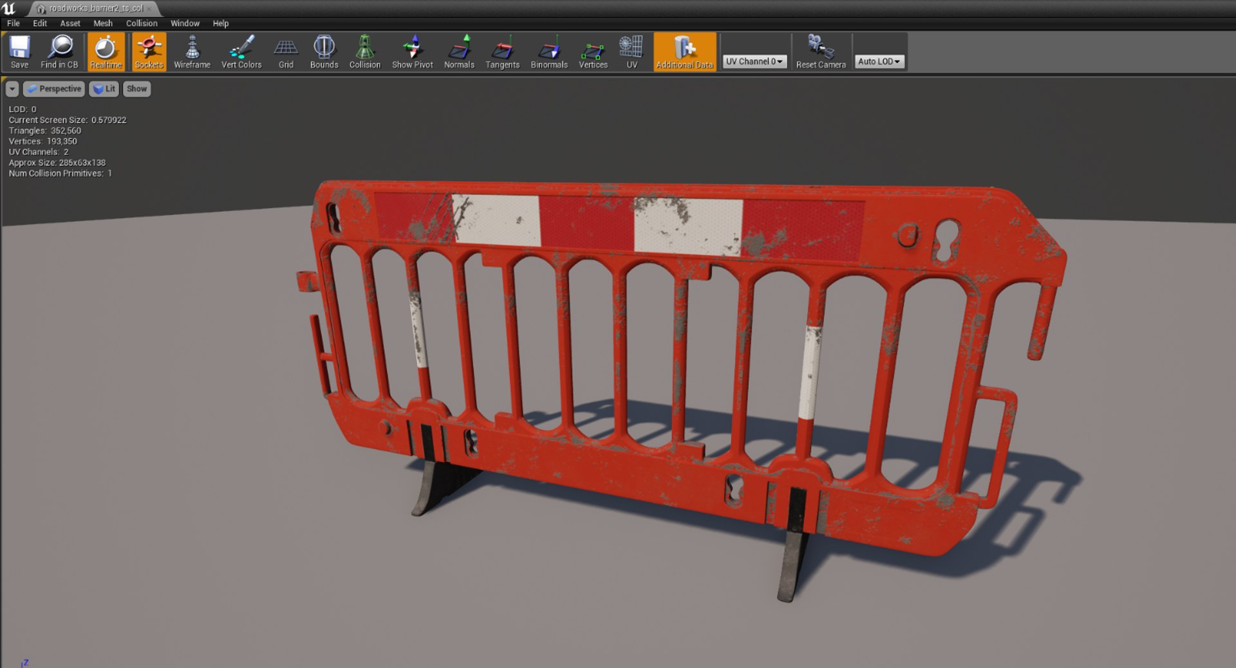Image resolution: width=1236 pixels, height=668 pixels.
Task: Open the Window menu
Action: click(185, 23)
